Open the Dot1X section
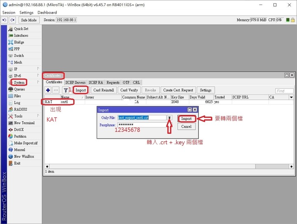 (x=19, y=130)
